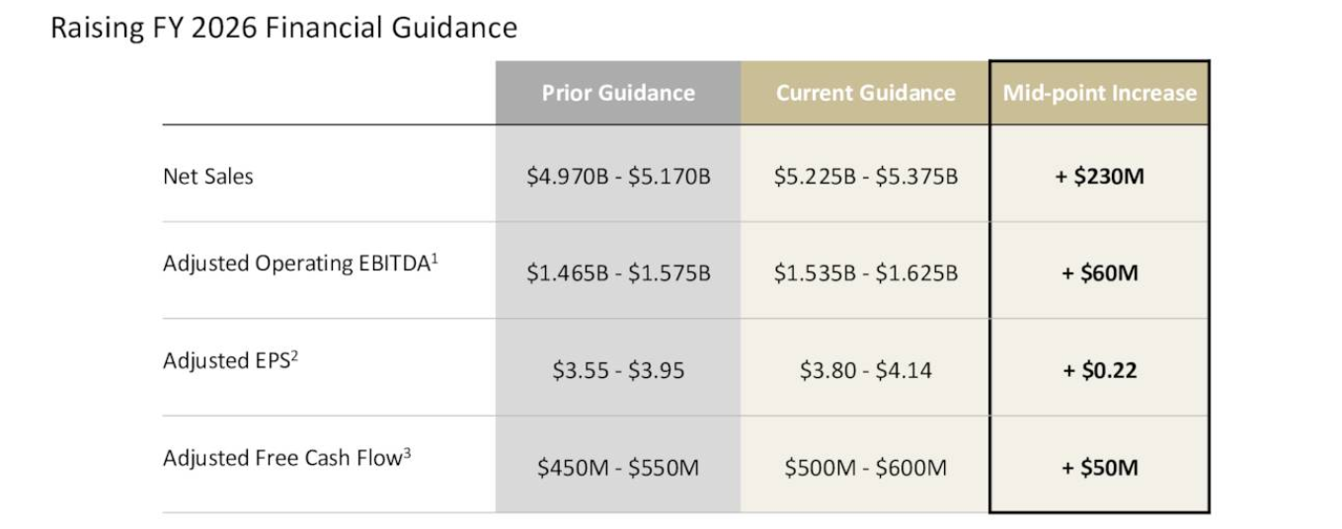The image size is (1342, 529).
Task: Select the + $0.22 increase value
Action: [x=1099, y=371]
